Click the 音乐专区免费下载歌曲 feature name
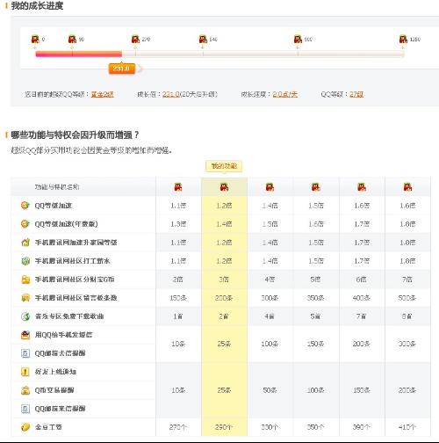439x443 pixels. click(x=69, y=316)
